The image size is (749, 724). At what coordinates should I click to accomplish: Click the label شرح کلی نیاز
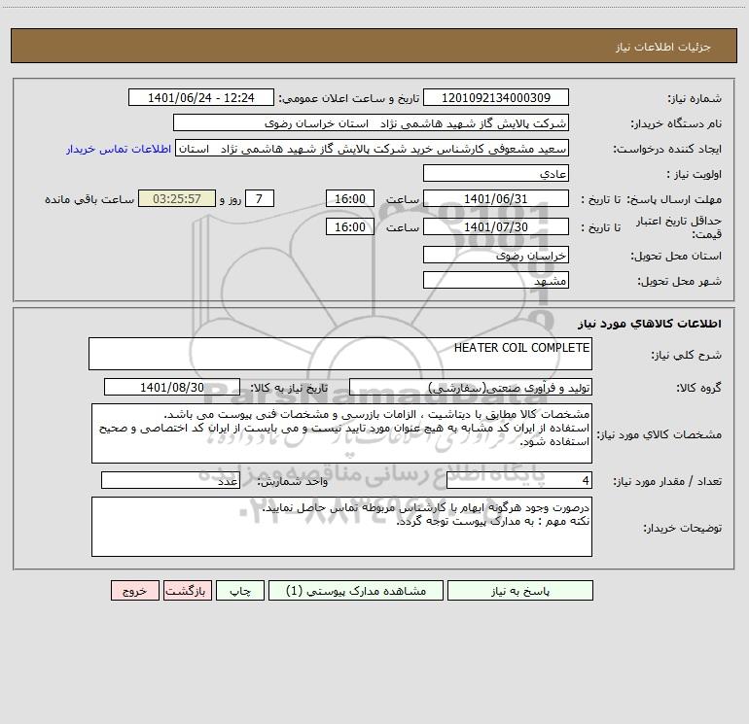coord(687,355)
